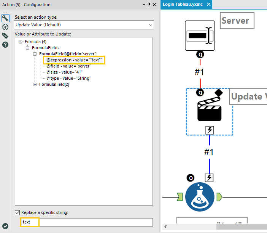Viewport: 267px width, 233px height.
Task: Toggle Replace a specific string checkbox
Action: click(x=17, y=212)
